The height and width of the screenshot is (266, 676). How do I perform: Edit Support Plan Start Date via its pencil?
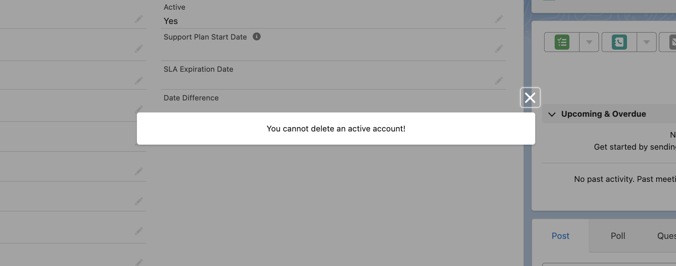[499, 48]
